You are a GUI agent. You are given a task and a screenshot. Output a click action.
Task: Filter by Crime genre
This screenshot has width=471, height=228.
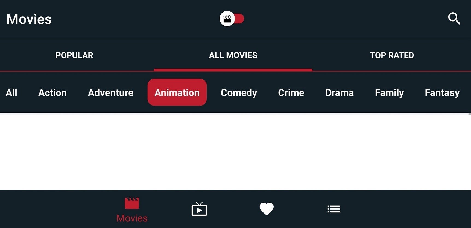pos(291,93)
